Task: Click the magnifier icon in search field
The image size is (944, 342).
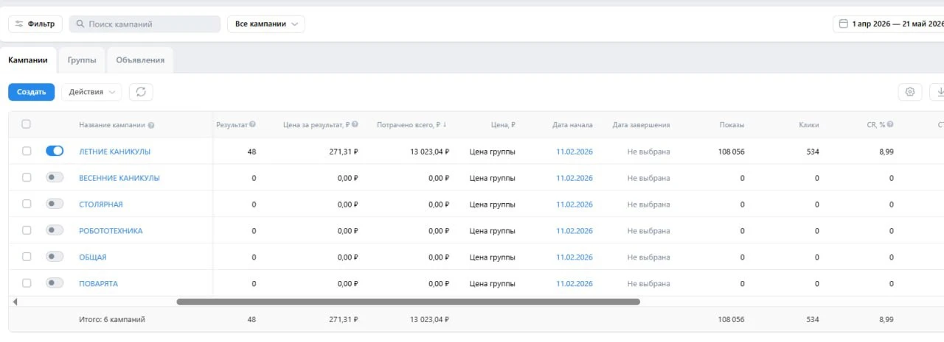Action: click(x=80, y=24)
